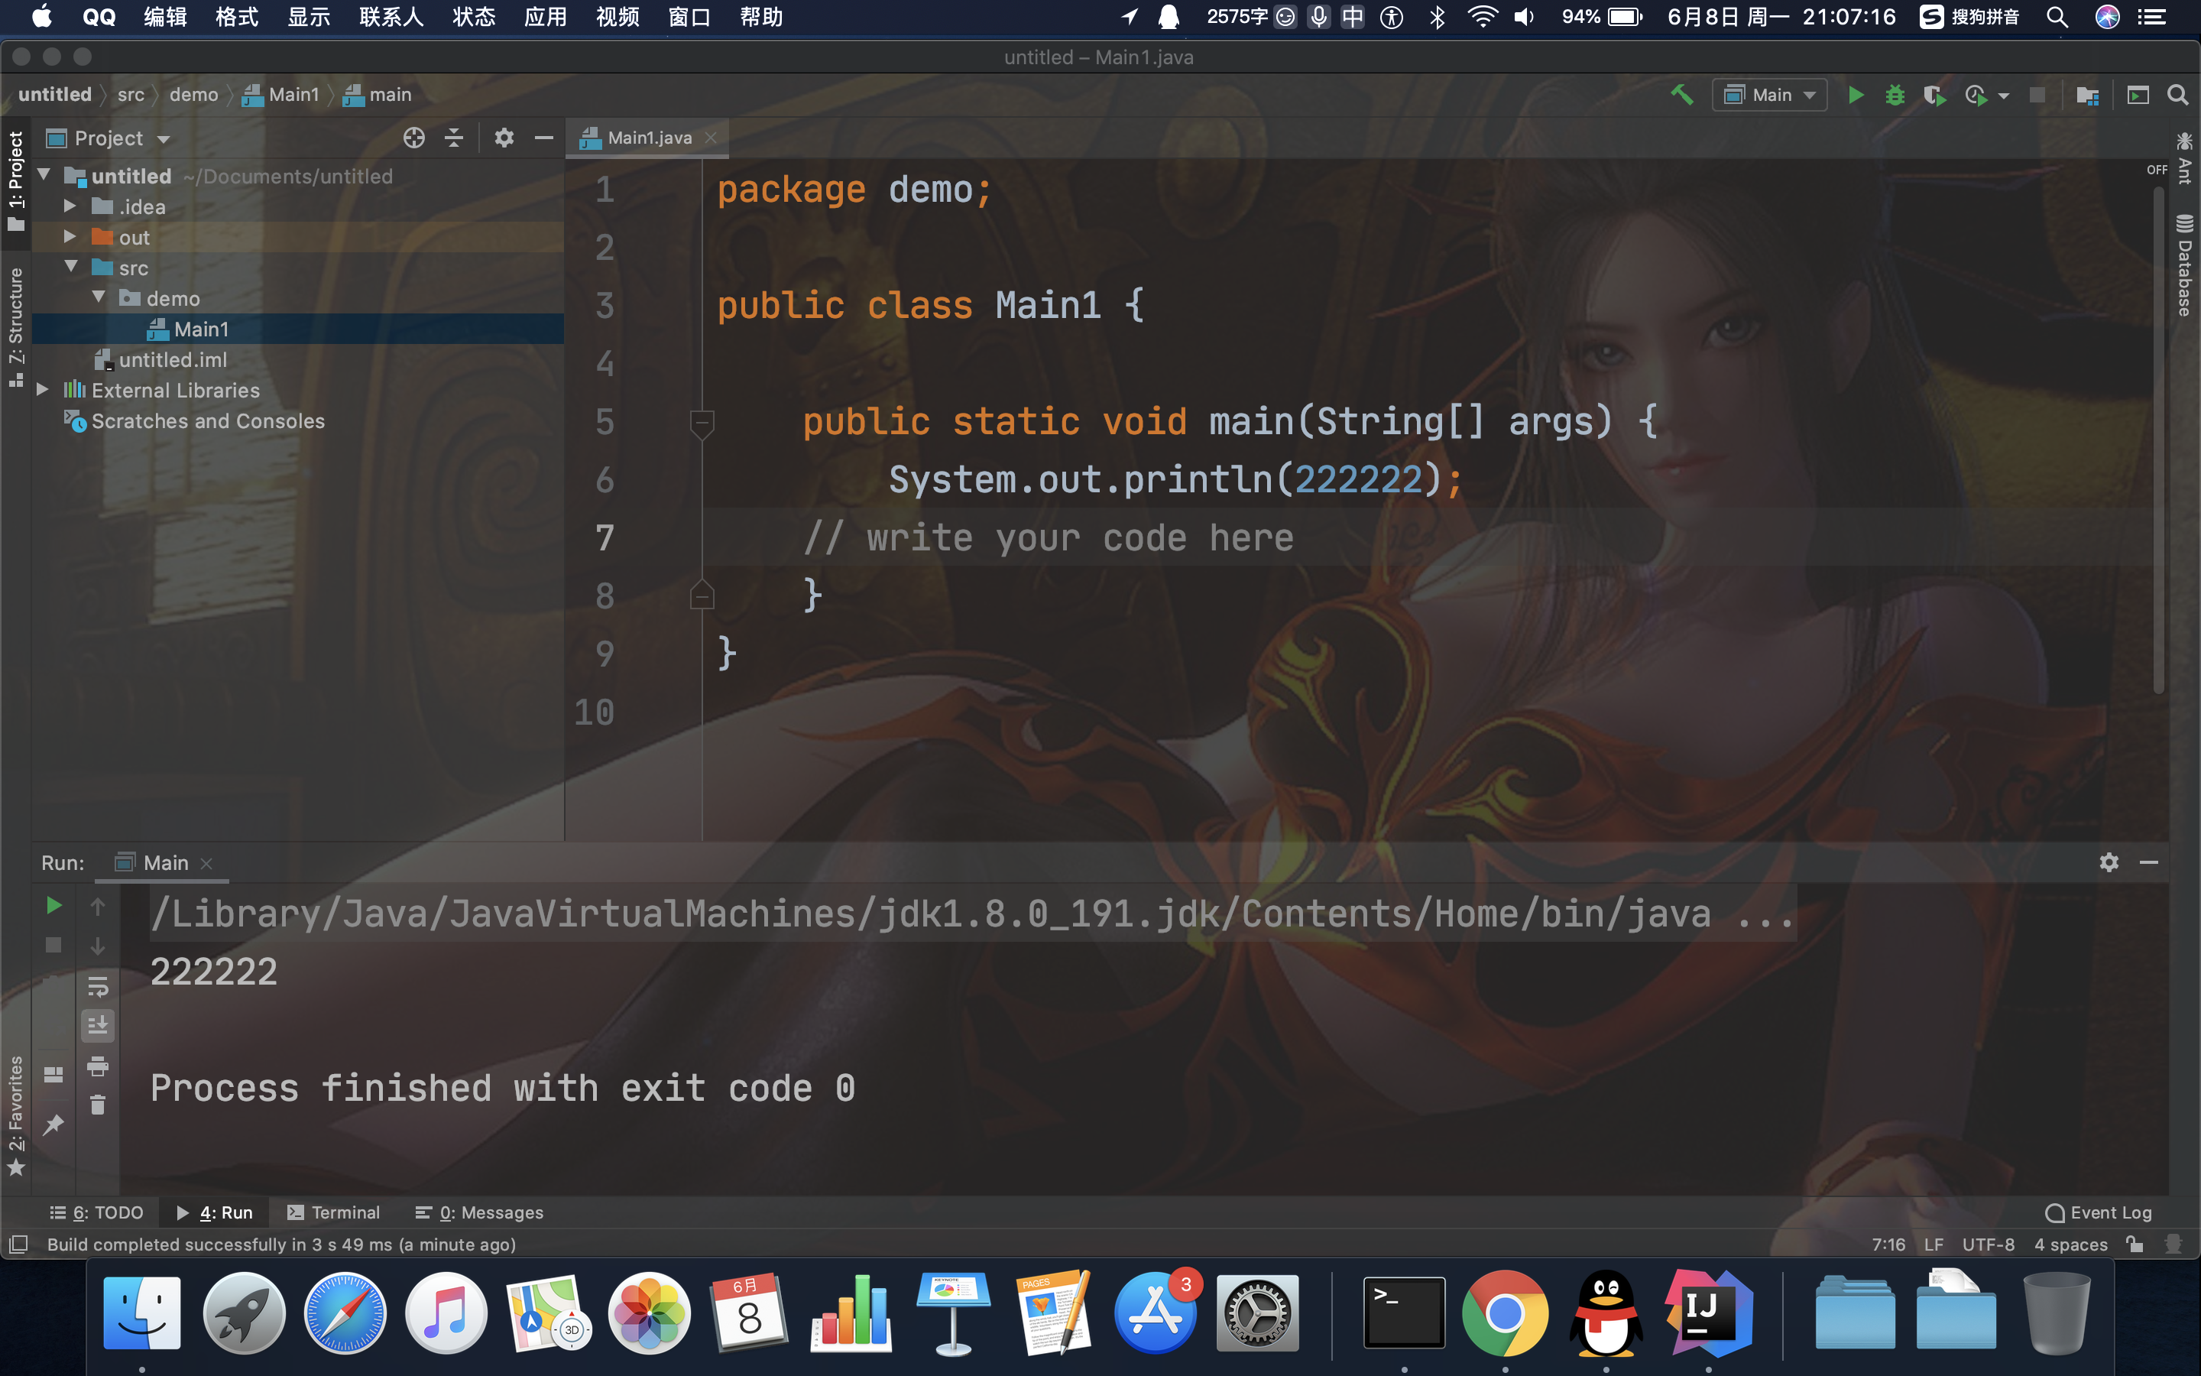This screenshot has width=2201, height=1376.
Task: Toggle fold end marker at line 8
Action: [702, 594]
